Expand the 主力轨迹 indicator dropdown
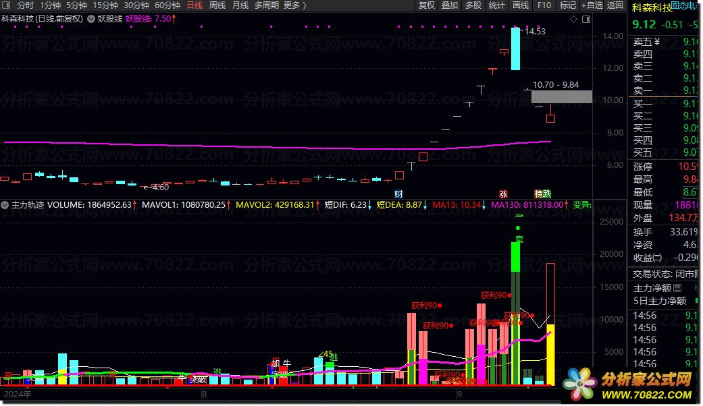The image size is (703, 406). (5, 205)
